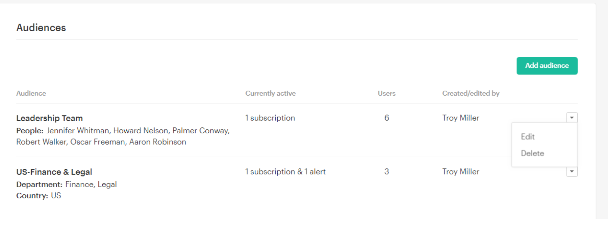This screenshot has width=608, height=227.
Task: Click the Add audience button
Action: click(547, 66)
